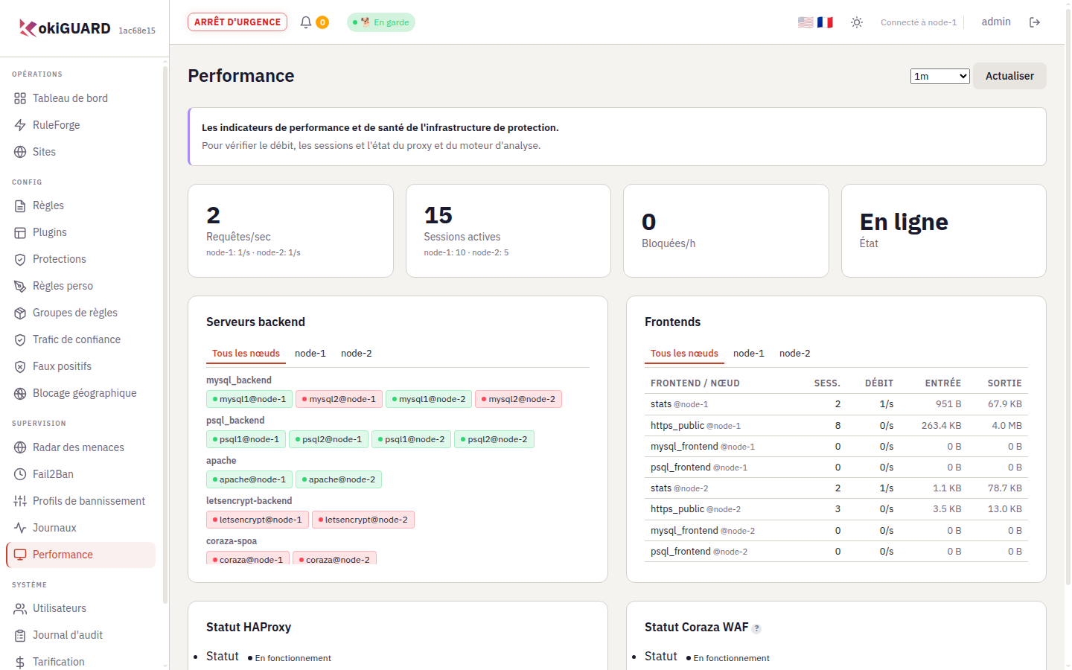
Task: Switch language to English flag
Action: point(805,22)
